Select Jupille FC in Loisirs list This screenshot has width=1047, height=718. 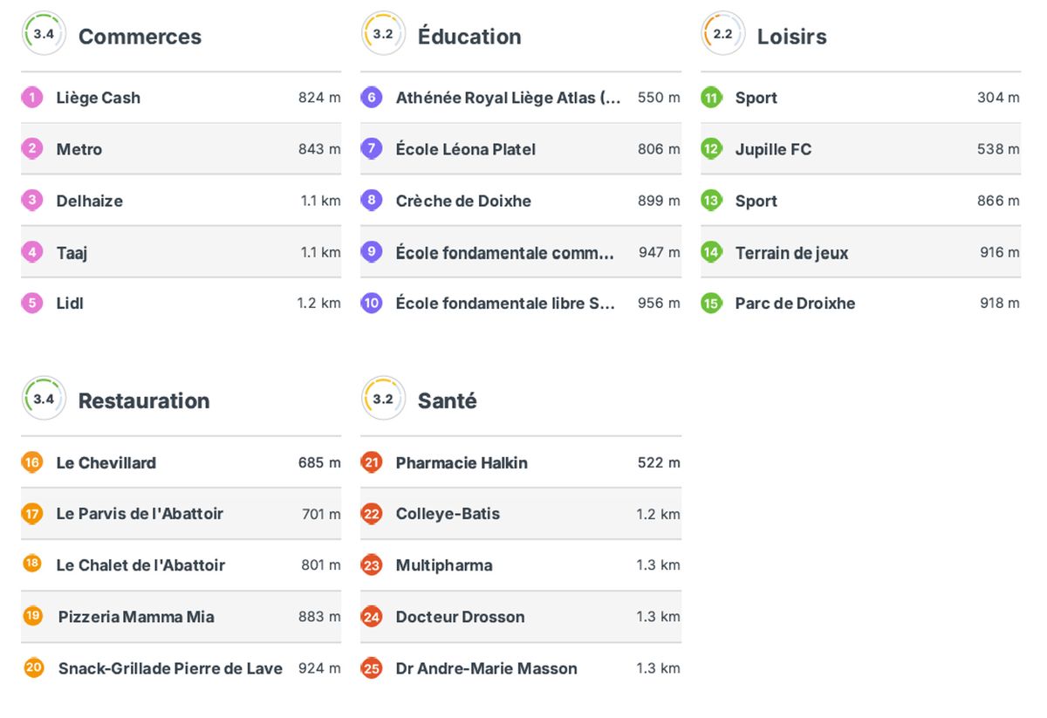(773, 149)
